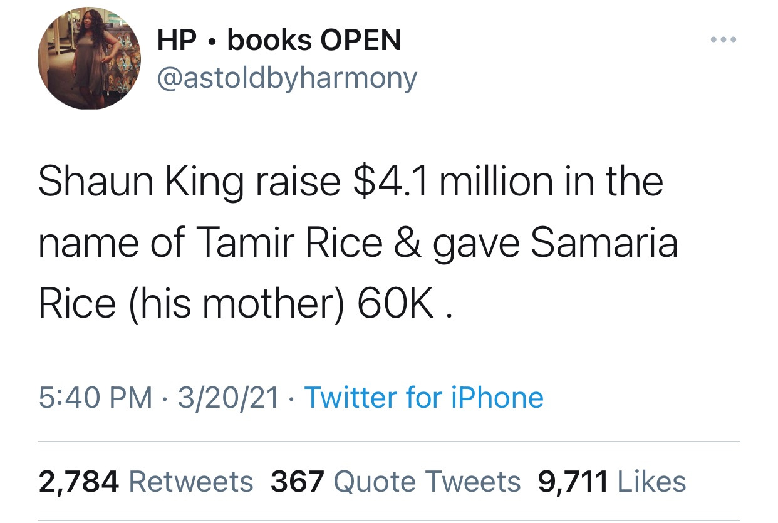View the author's profile picture
Viewport: 778px width, 523px height.
click(90, 58)
